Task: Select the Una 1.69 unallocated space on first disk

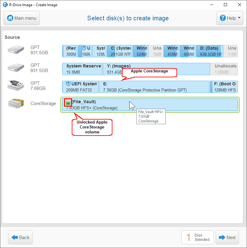Action: pos(231,51)
